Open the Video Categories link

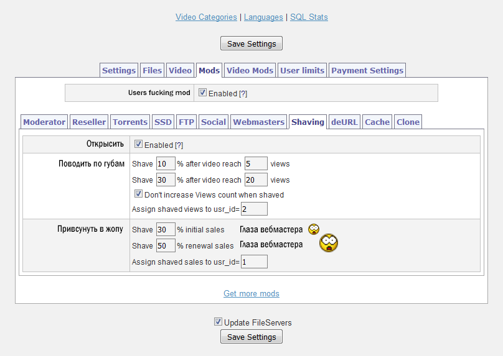point(206,17)
